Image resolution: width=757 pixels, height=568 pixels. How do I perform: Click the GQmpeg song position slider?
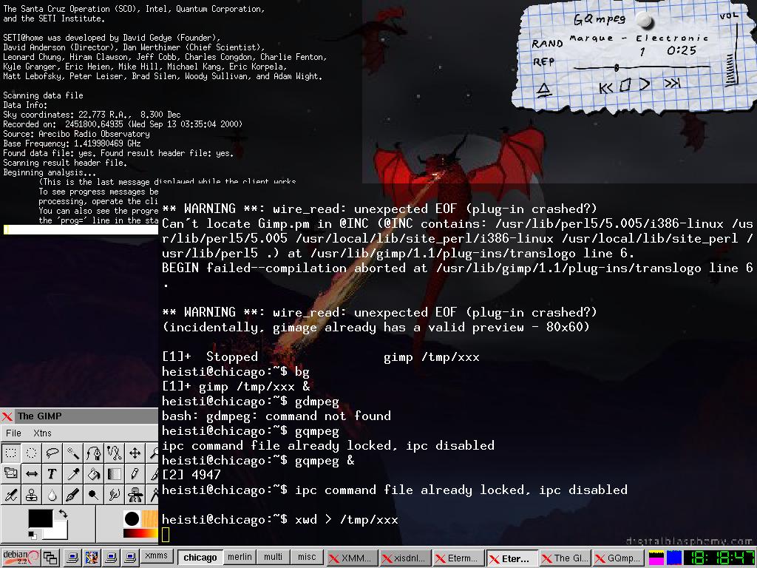coord(617,68)
